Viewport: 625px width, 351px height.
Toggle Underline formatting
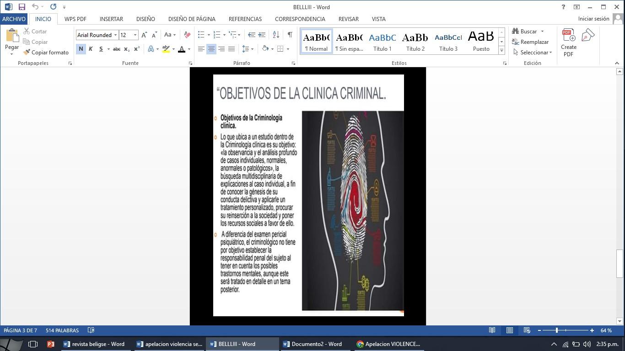tap(101, 49)
